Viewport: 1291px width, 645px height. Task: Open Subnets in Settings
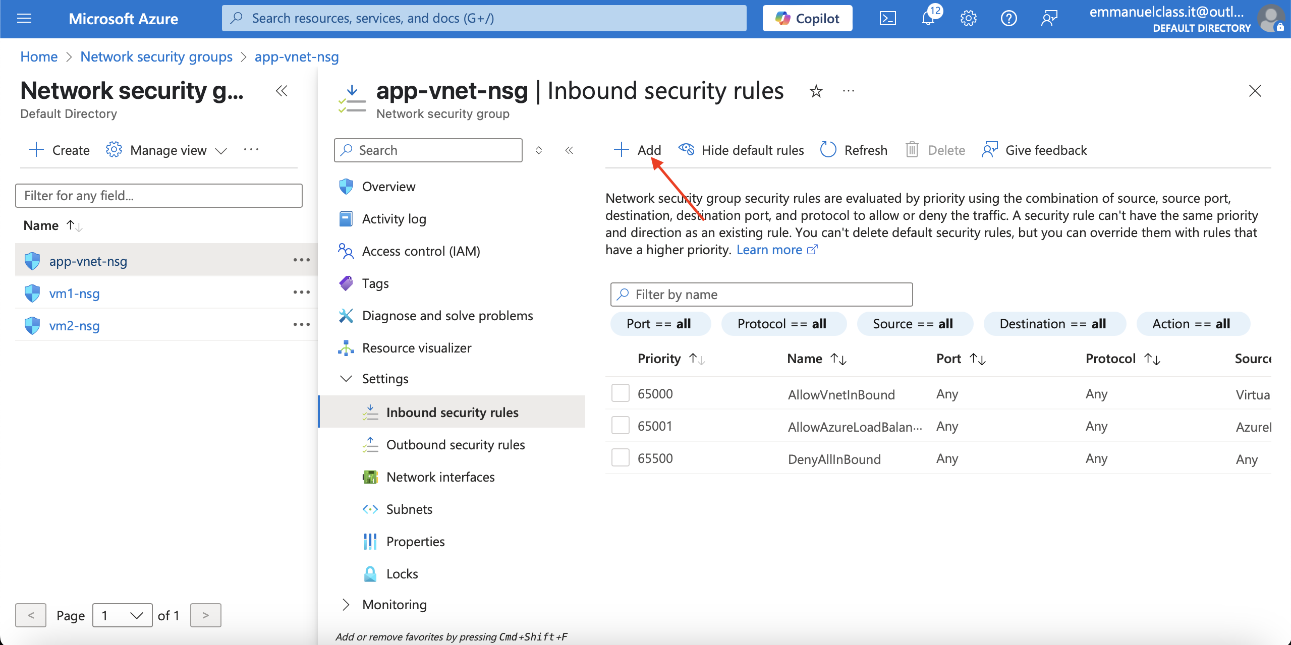click(x=409, y=509)
